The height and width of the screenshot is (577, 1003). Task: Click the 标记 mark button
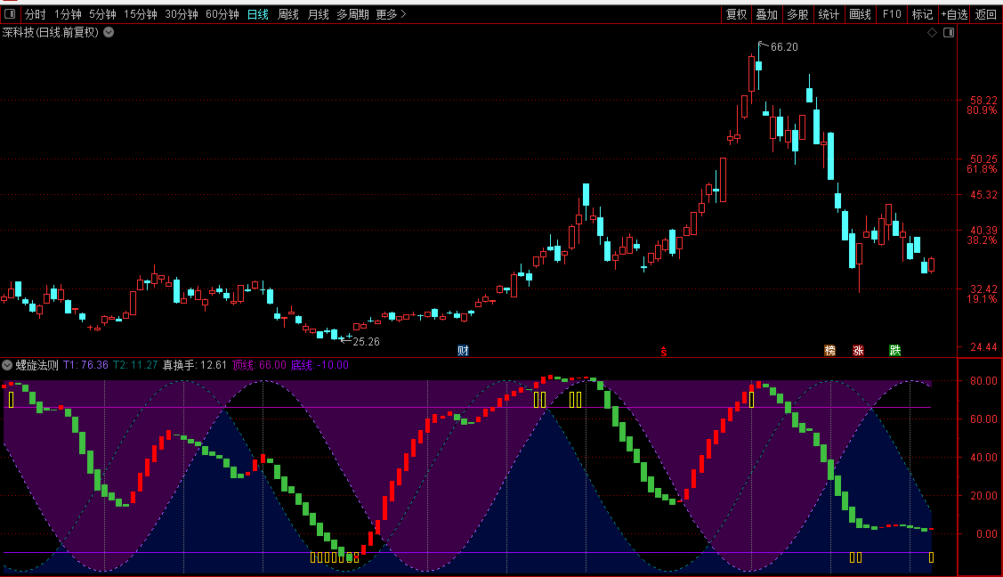pos(922,14)
